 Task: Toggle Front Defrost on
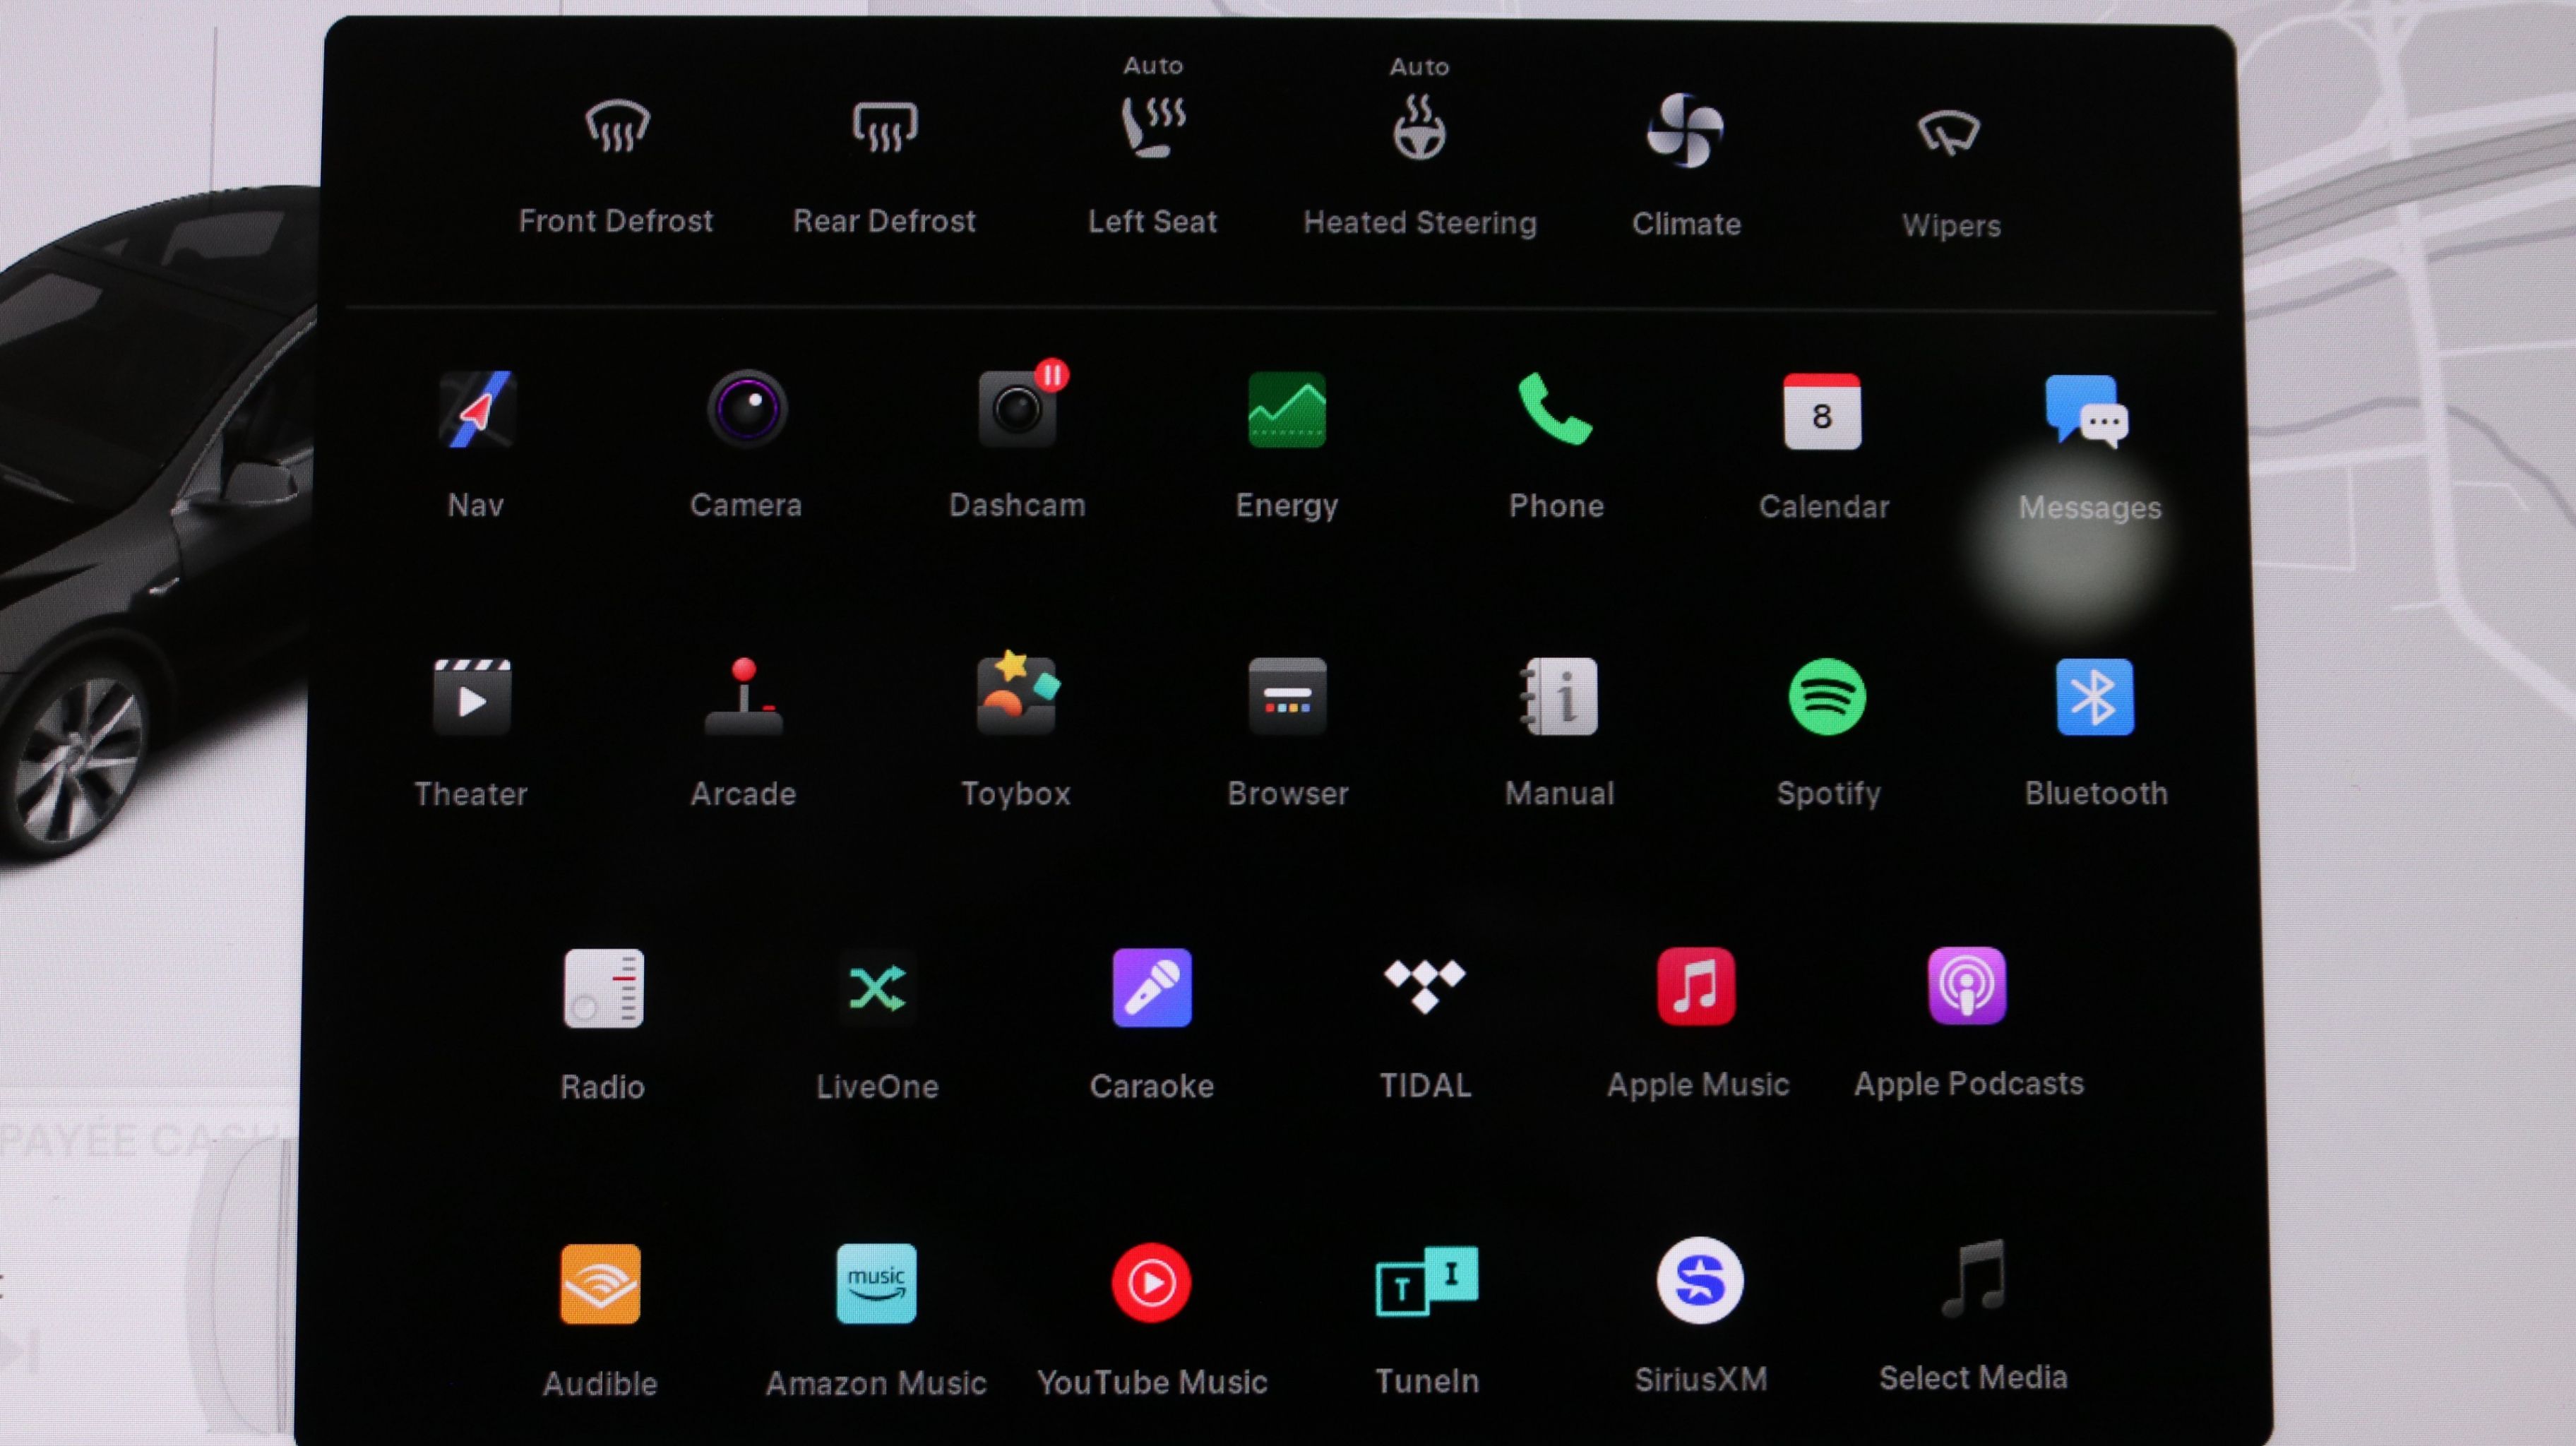pos(617,128)
